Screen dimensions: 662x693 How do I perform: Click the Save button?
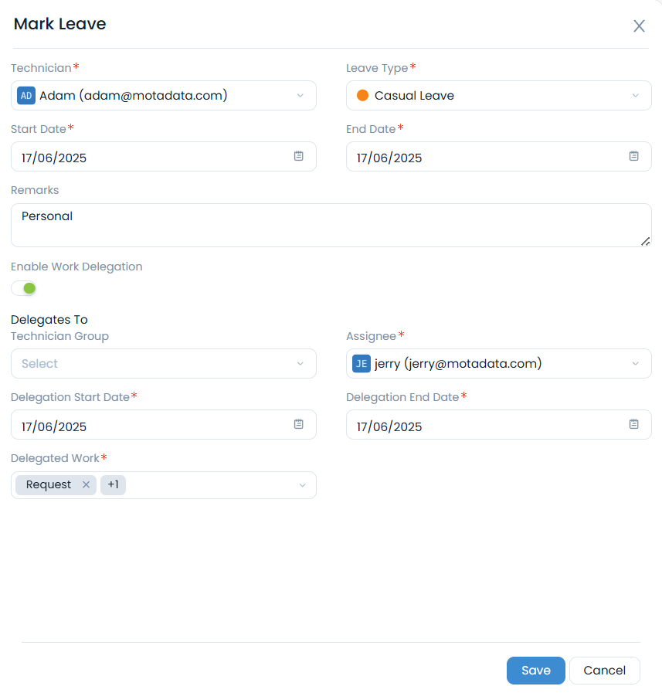(x=535, y=671)
